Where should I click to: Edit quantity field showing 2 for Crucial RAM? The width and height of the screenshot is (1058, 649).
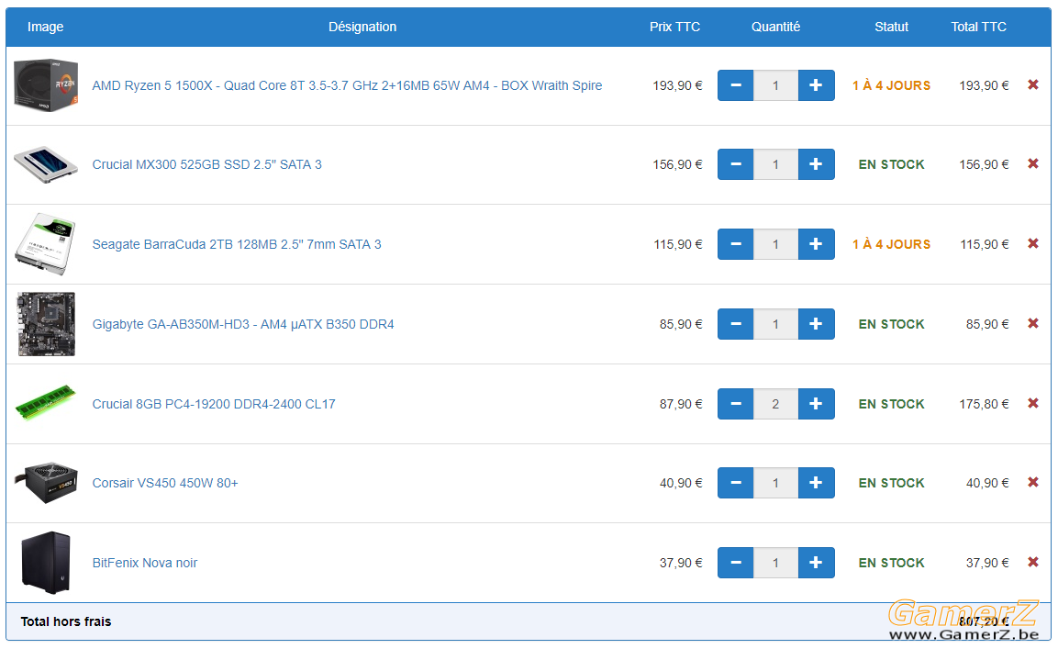click(x=776, y=404)
